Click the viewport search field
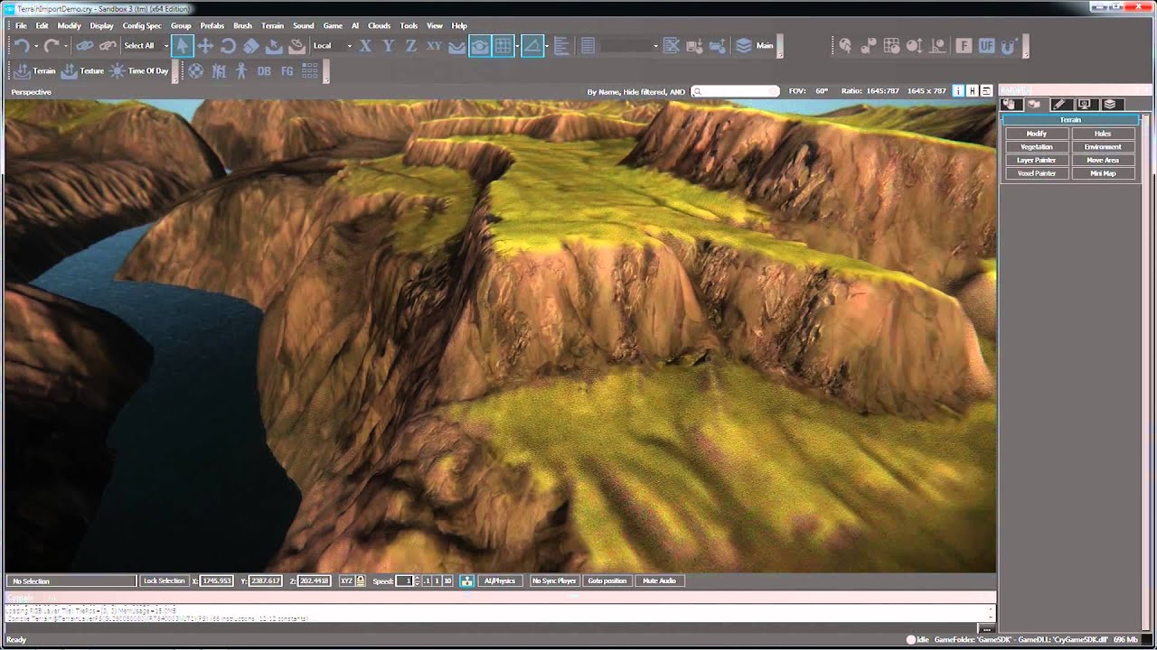This screenshot has width=1157, height=650. click(735, 91)
